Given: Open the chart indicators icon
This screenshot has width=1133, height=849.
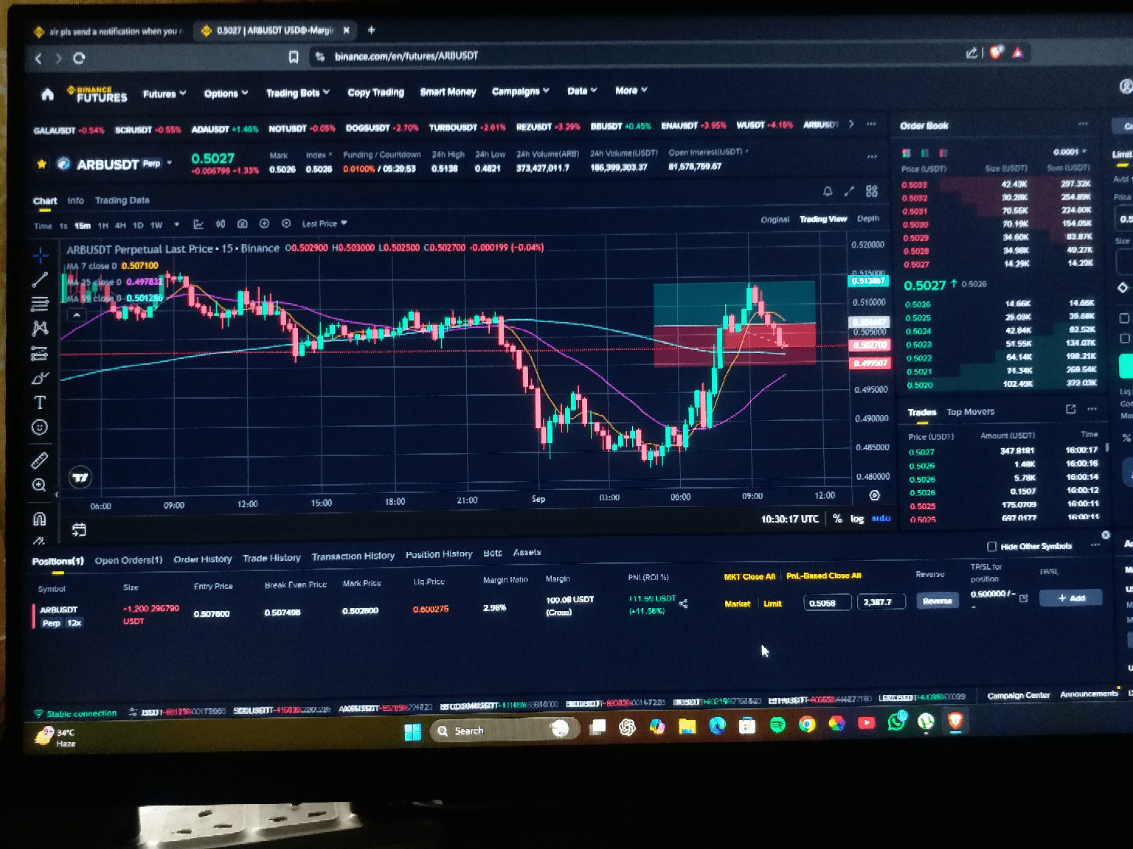Looking at the screenshot, I should tap(198, 224).
